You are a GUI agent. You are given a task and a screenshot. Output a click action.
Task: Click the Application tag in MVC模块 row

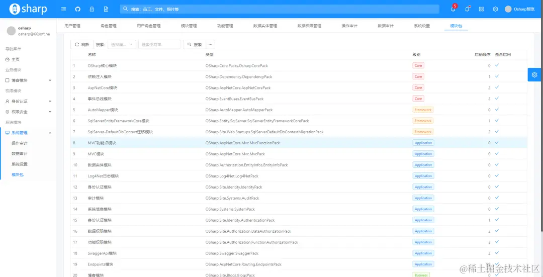[423, 154]
